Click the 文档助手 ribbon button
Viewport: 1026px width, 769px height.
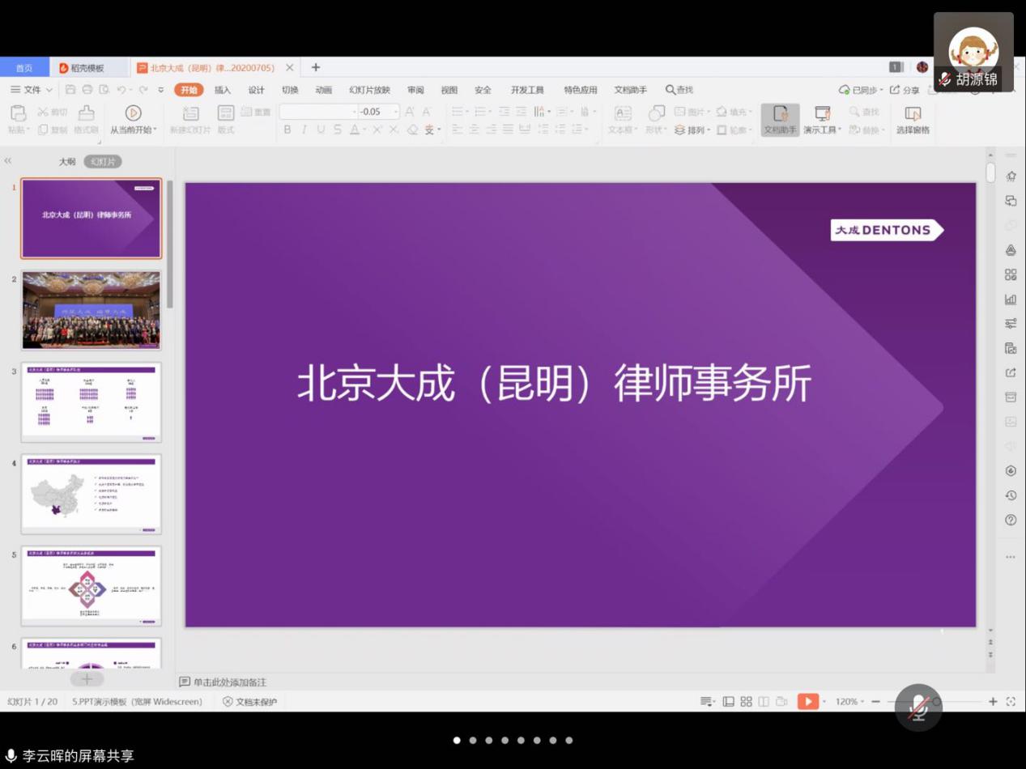pyautogui.click(x=780, y=120)
